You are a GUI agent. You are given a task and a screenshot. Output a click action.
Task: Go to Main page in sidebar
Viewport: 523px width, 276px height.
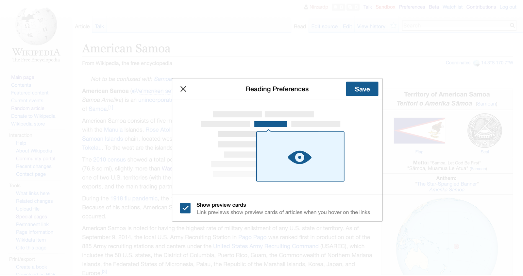coord(23,77)
